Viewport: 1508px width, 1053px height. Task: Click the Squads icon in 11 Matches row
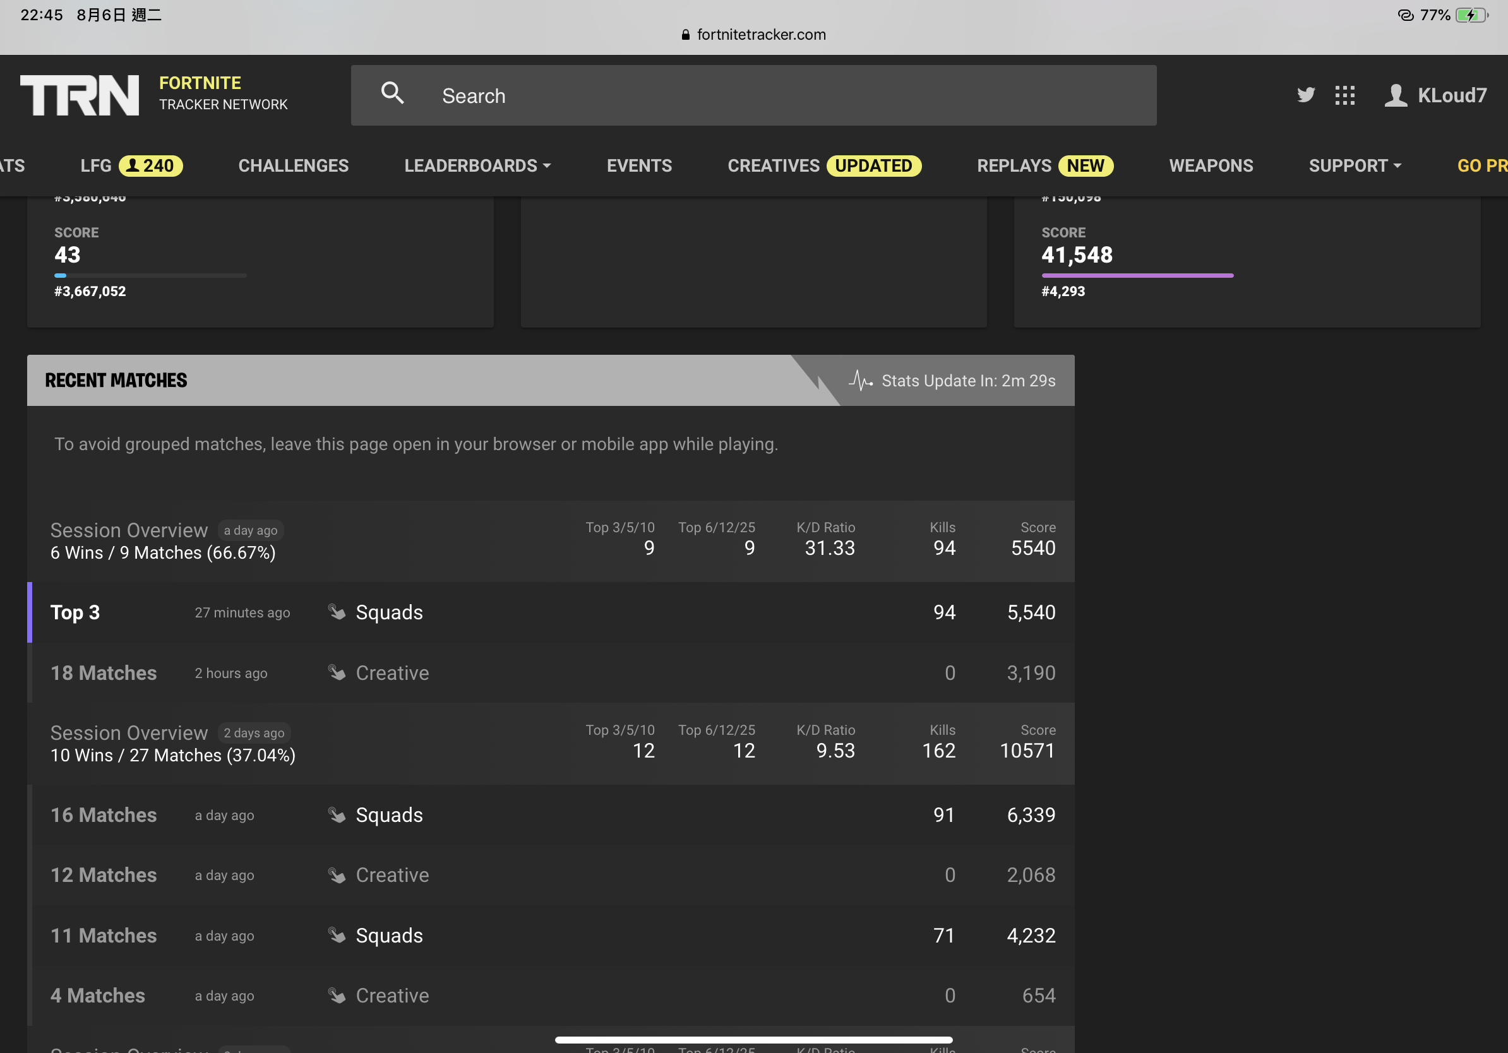click(337, 936)
